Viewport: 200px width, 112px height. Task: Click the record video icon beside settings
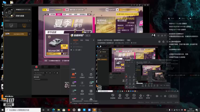(157, 96)
